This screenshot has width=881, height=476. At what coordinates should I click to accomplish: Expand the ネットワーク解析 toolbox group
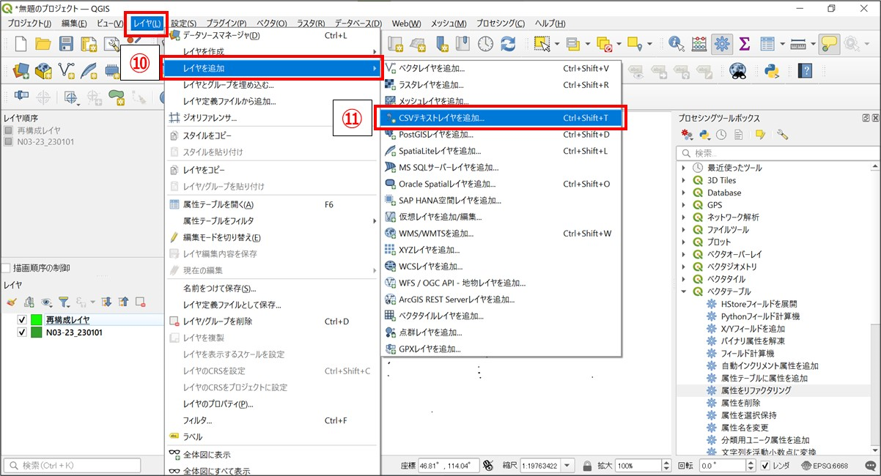(x=685, y=217)
